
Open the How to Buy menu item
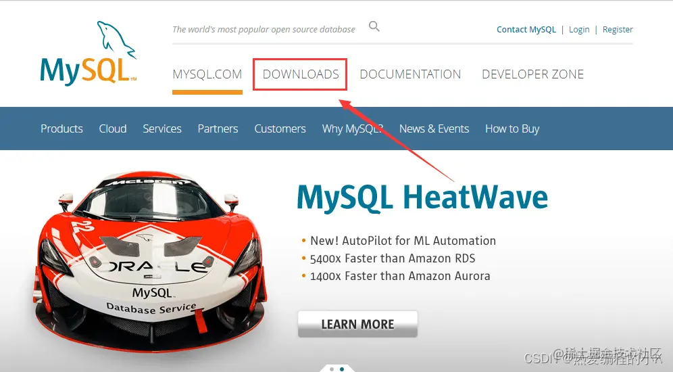coord(512,129)
